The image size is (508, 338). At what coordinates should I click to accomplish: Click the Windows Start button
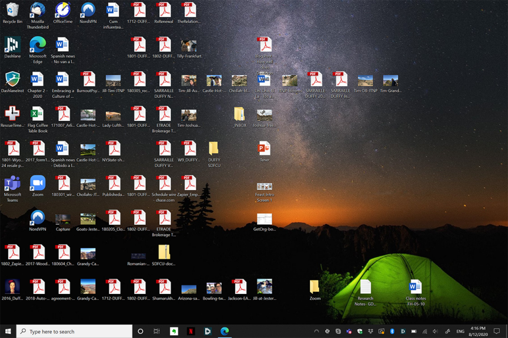8,332
